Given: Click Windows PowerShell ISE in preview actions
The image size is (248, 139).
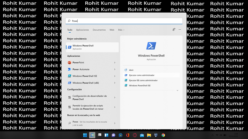Looking at the screenshot, I should click(151, 86).
